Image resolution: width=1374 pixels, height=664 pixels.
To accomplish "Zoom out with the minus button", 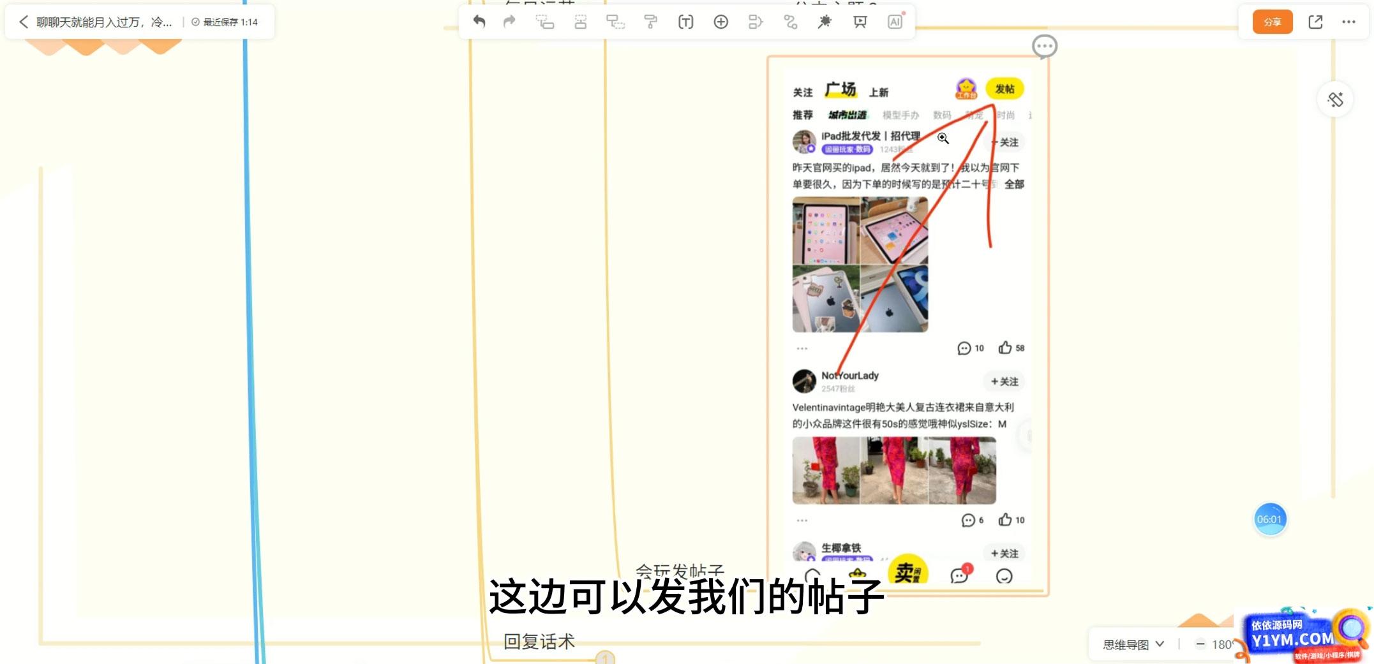I will [x=1200, y=644].
